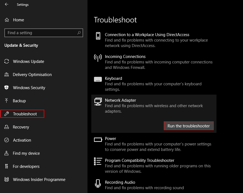Go back with the Settings arrow
This screenshot has height=193, width=243.
tap(7, 4)
